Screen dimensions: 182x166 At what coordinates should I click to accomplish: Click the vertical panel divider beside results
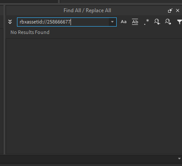(4, 79)
